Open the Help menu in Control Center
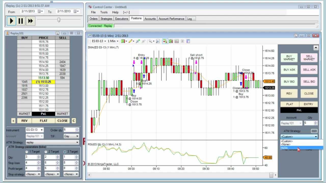This screenshot has width=326, height=183. 115,12
